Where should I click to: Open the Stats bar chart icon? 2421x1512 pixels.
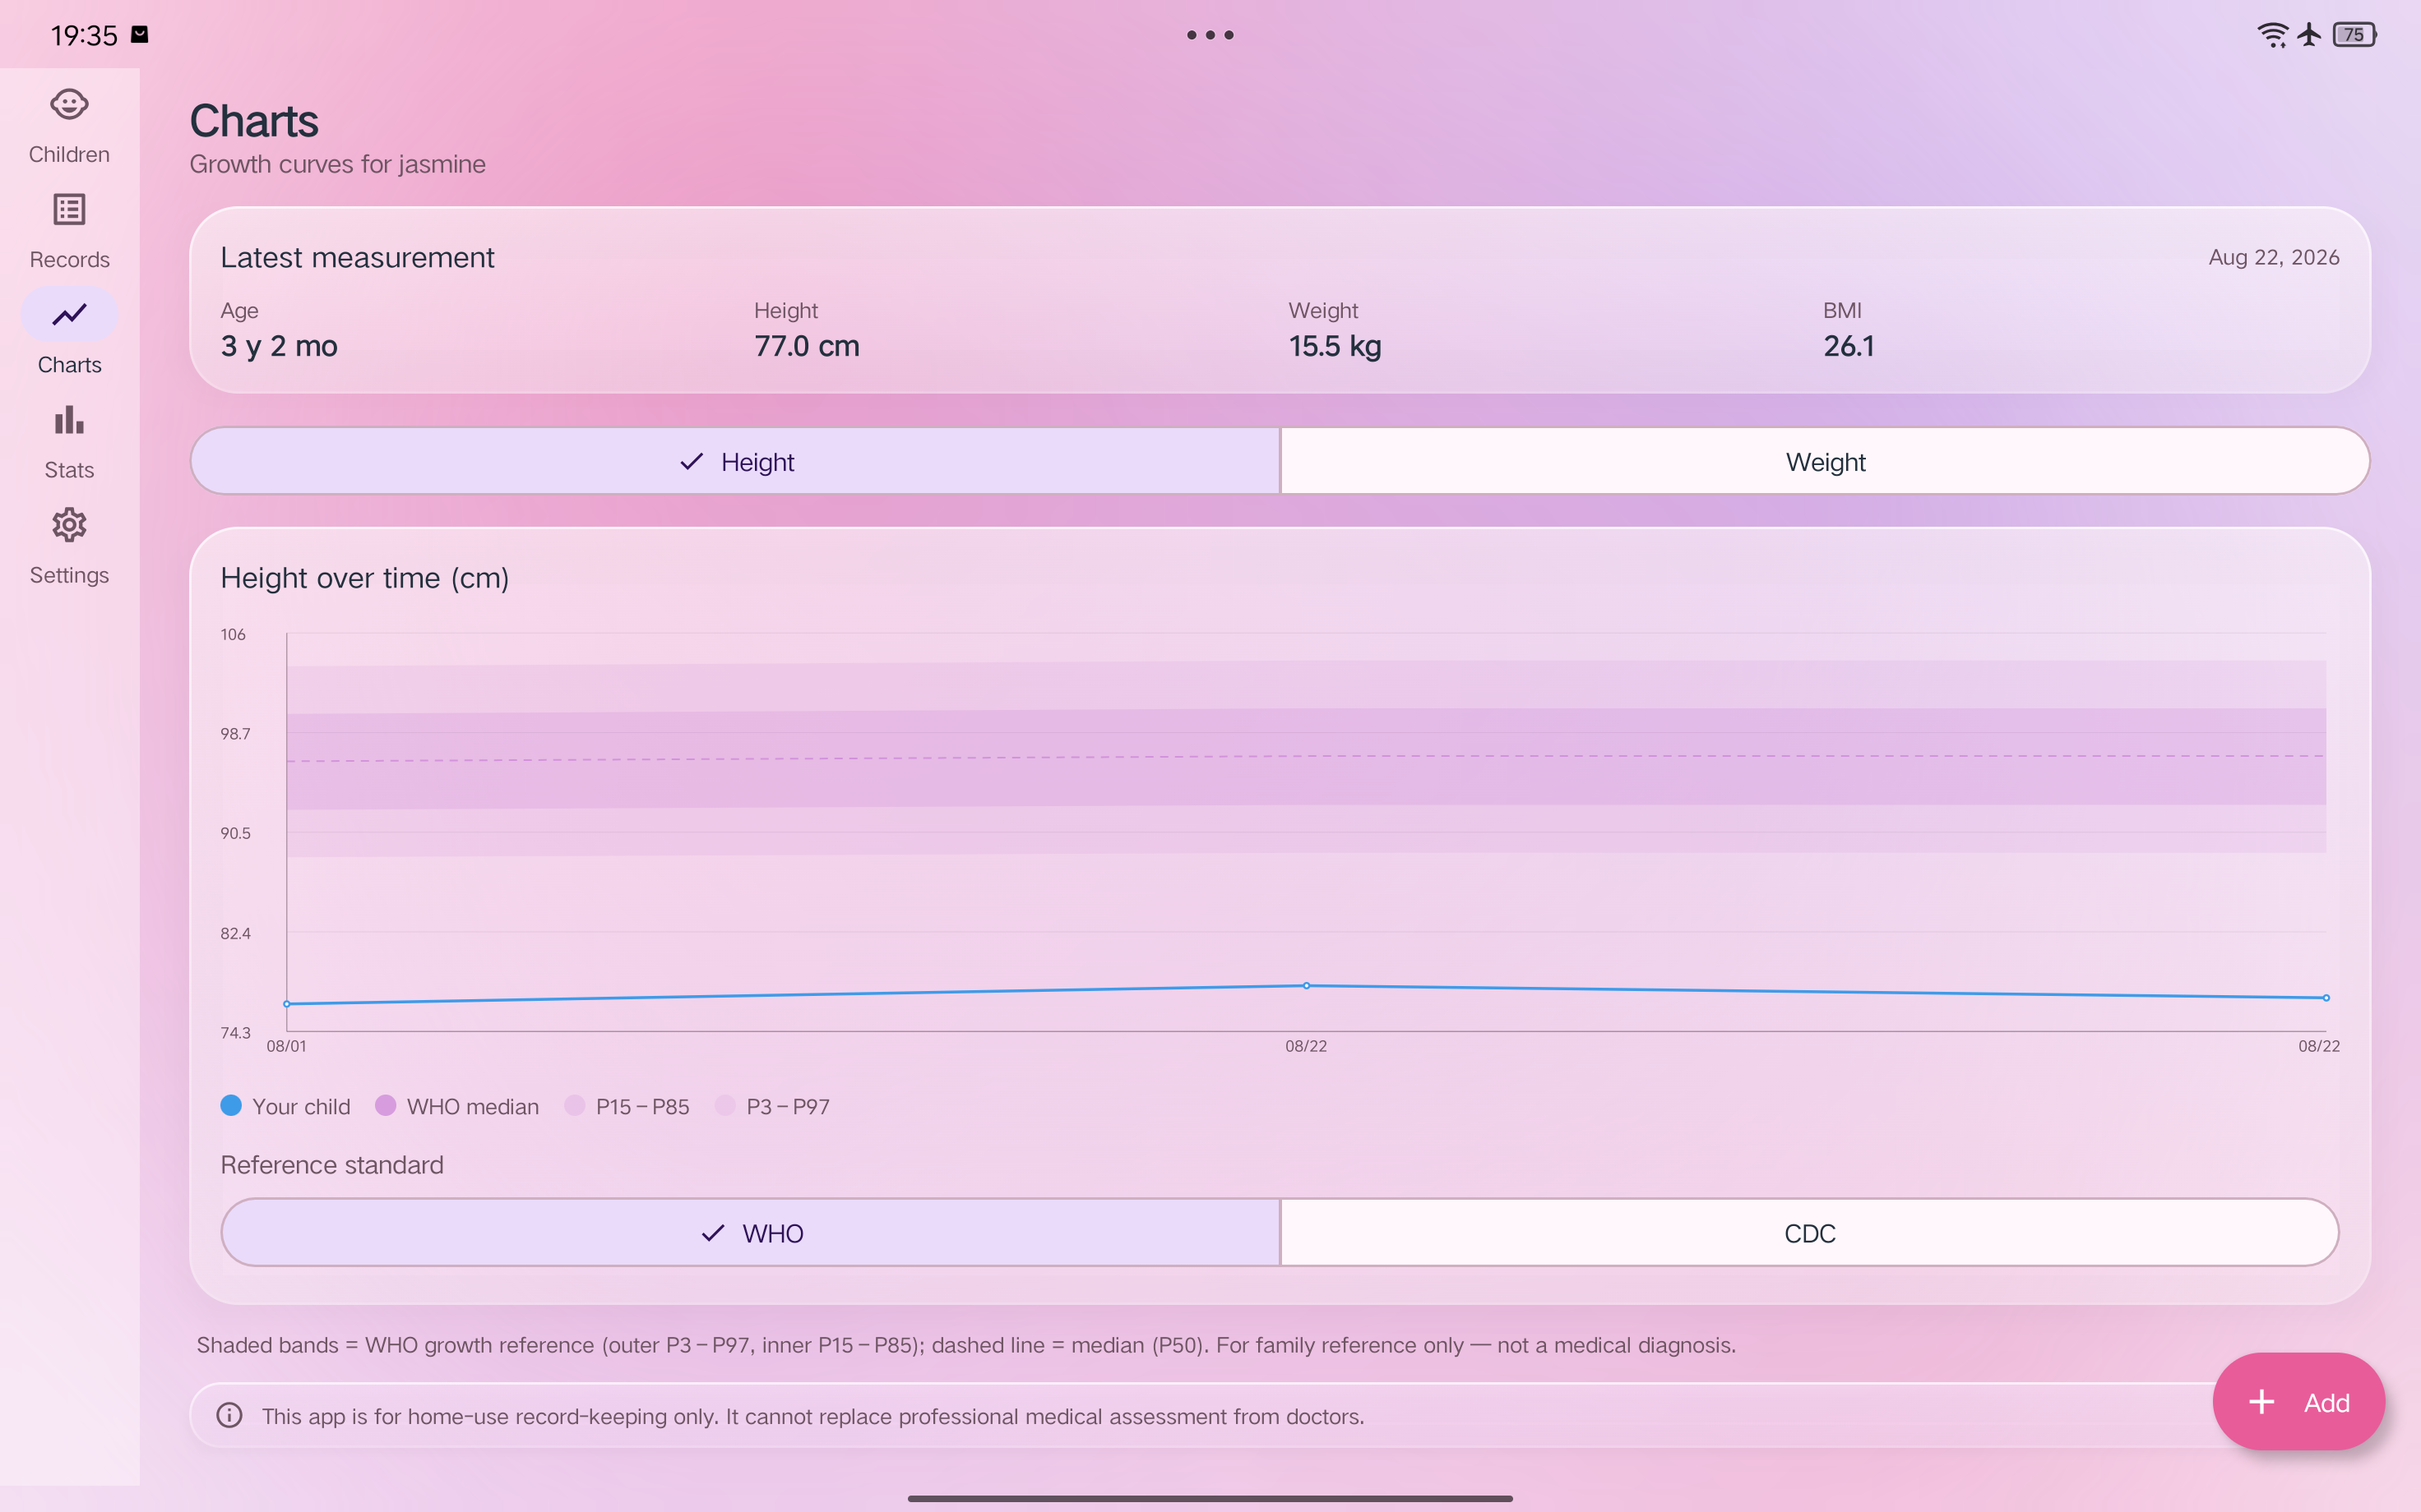click(x=69, y=420)
